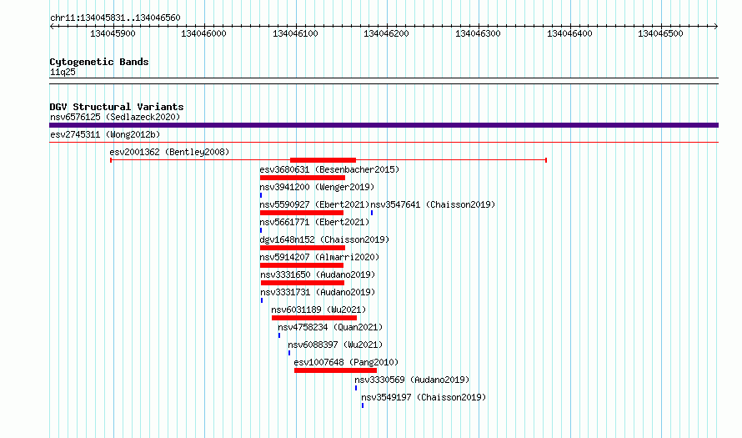Open the nsv5661771 (Ebert2021) label
742x438 pixels.
click(x=314, y=222)
